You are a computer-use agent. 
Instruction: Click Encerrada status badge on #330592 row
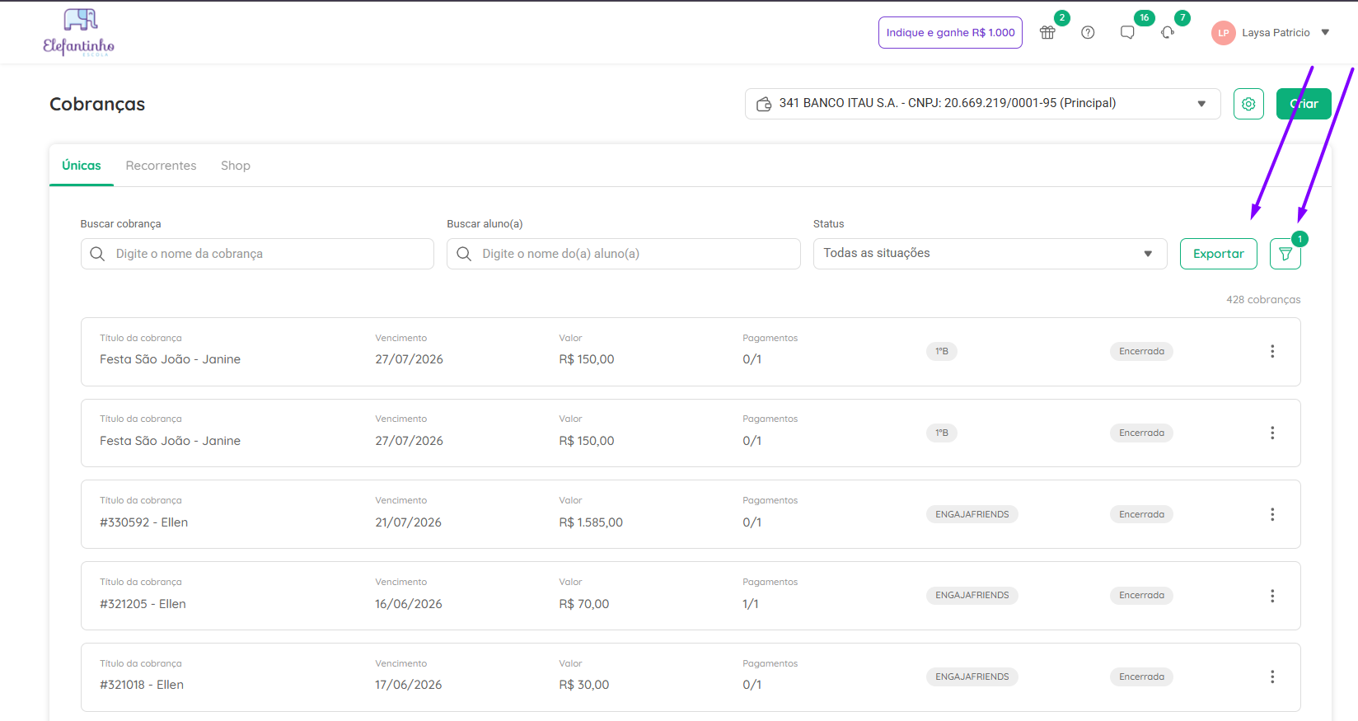[1141, 514]
